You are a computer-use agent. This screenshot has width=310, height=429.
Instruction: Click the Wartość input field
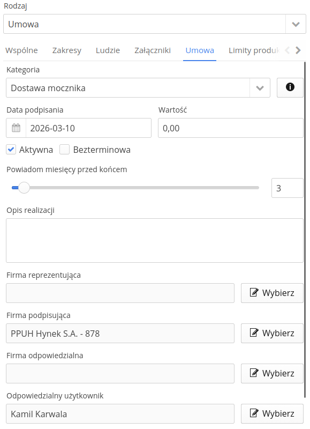coord(231,128)
